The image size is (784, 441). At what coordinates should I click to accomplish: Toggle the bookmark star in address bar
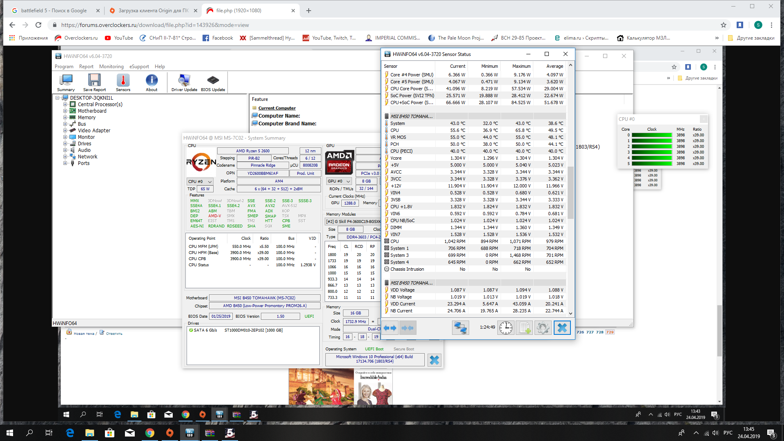[x=724, y=25]
